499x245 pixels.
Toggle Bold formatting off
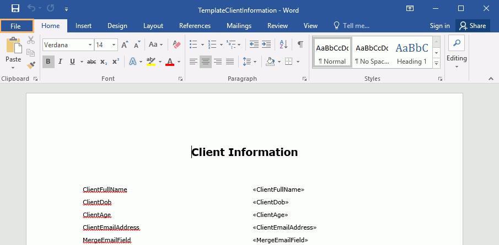48,62
